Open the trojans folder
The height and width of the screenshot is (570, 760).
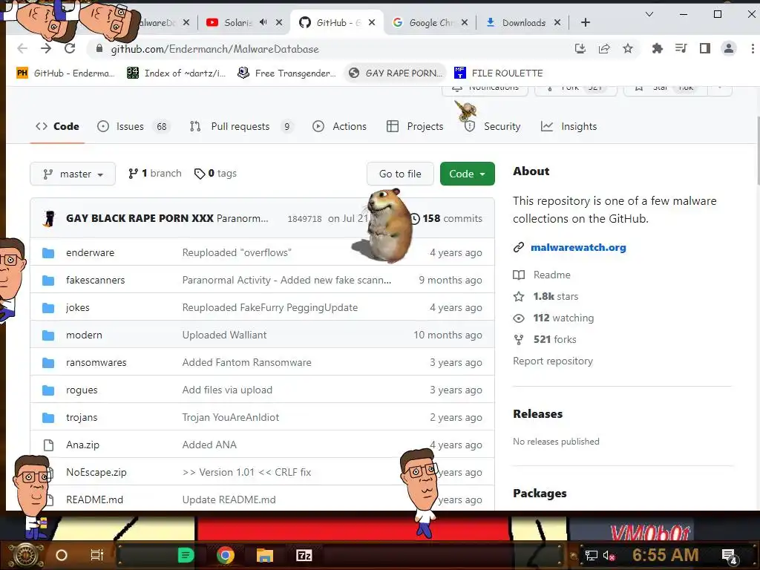tap(82, 417)
